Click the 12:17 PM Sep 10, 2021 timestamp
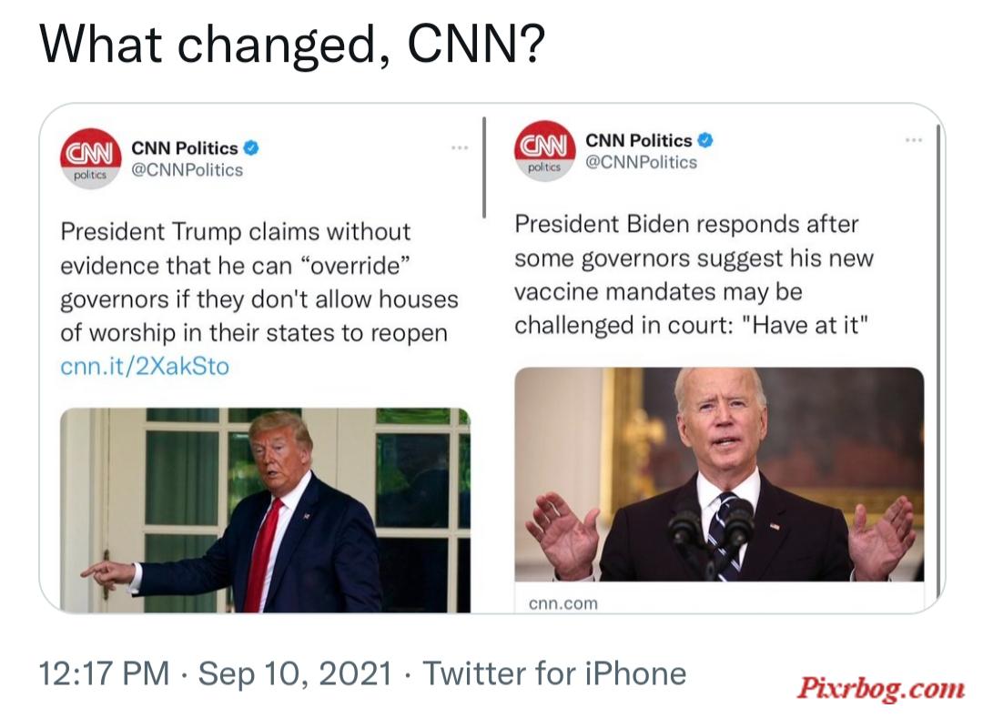The width and height of the screenshot is (983, 718). (x=215, y=674)
